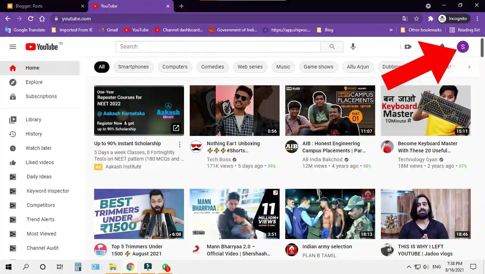Open Liked videos in the sidebar
The width and height of the screenshot is (485, 274).
click(40, 162)
